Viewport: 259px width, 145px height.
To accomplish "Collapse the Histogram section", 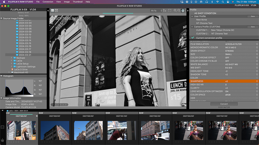I will coord(1,76).
